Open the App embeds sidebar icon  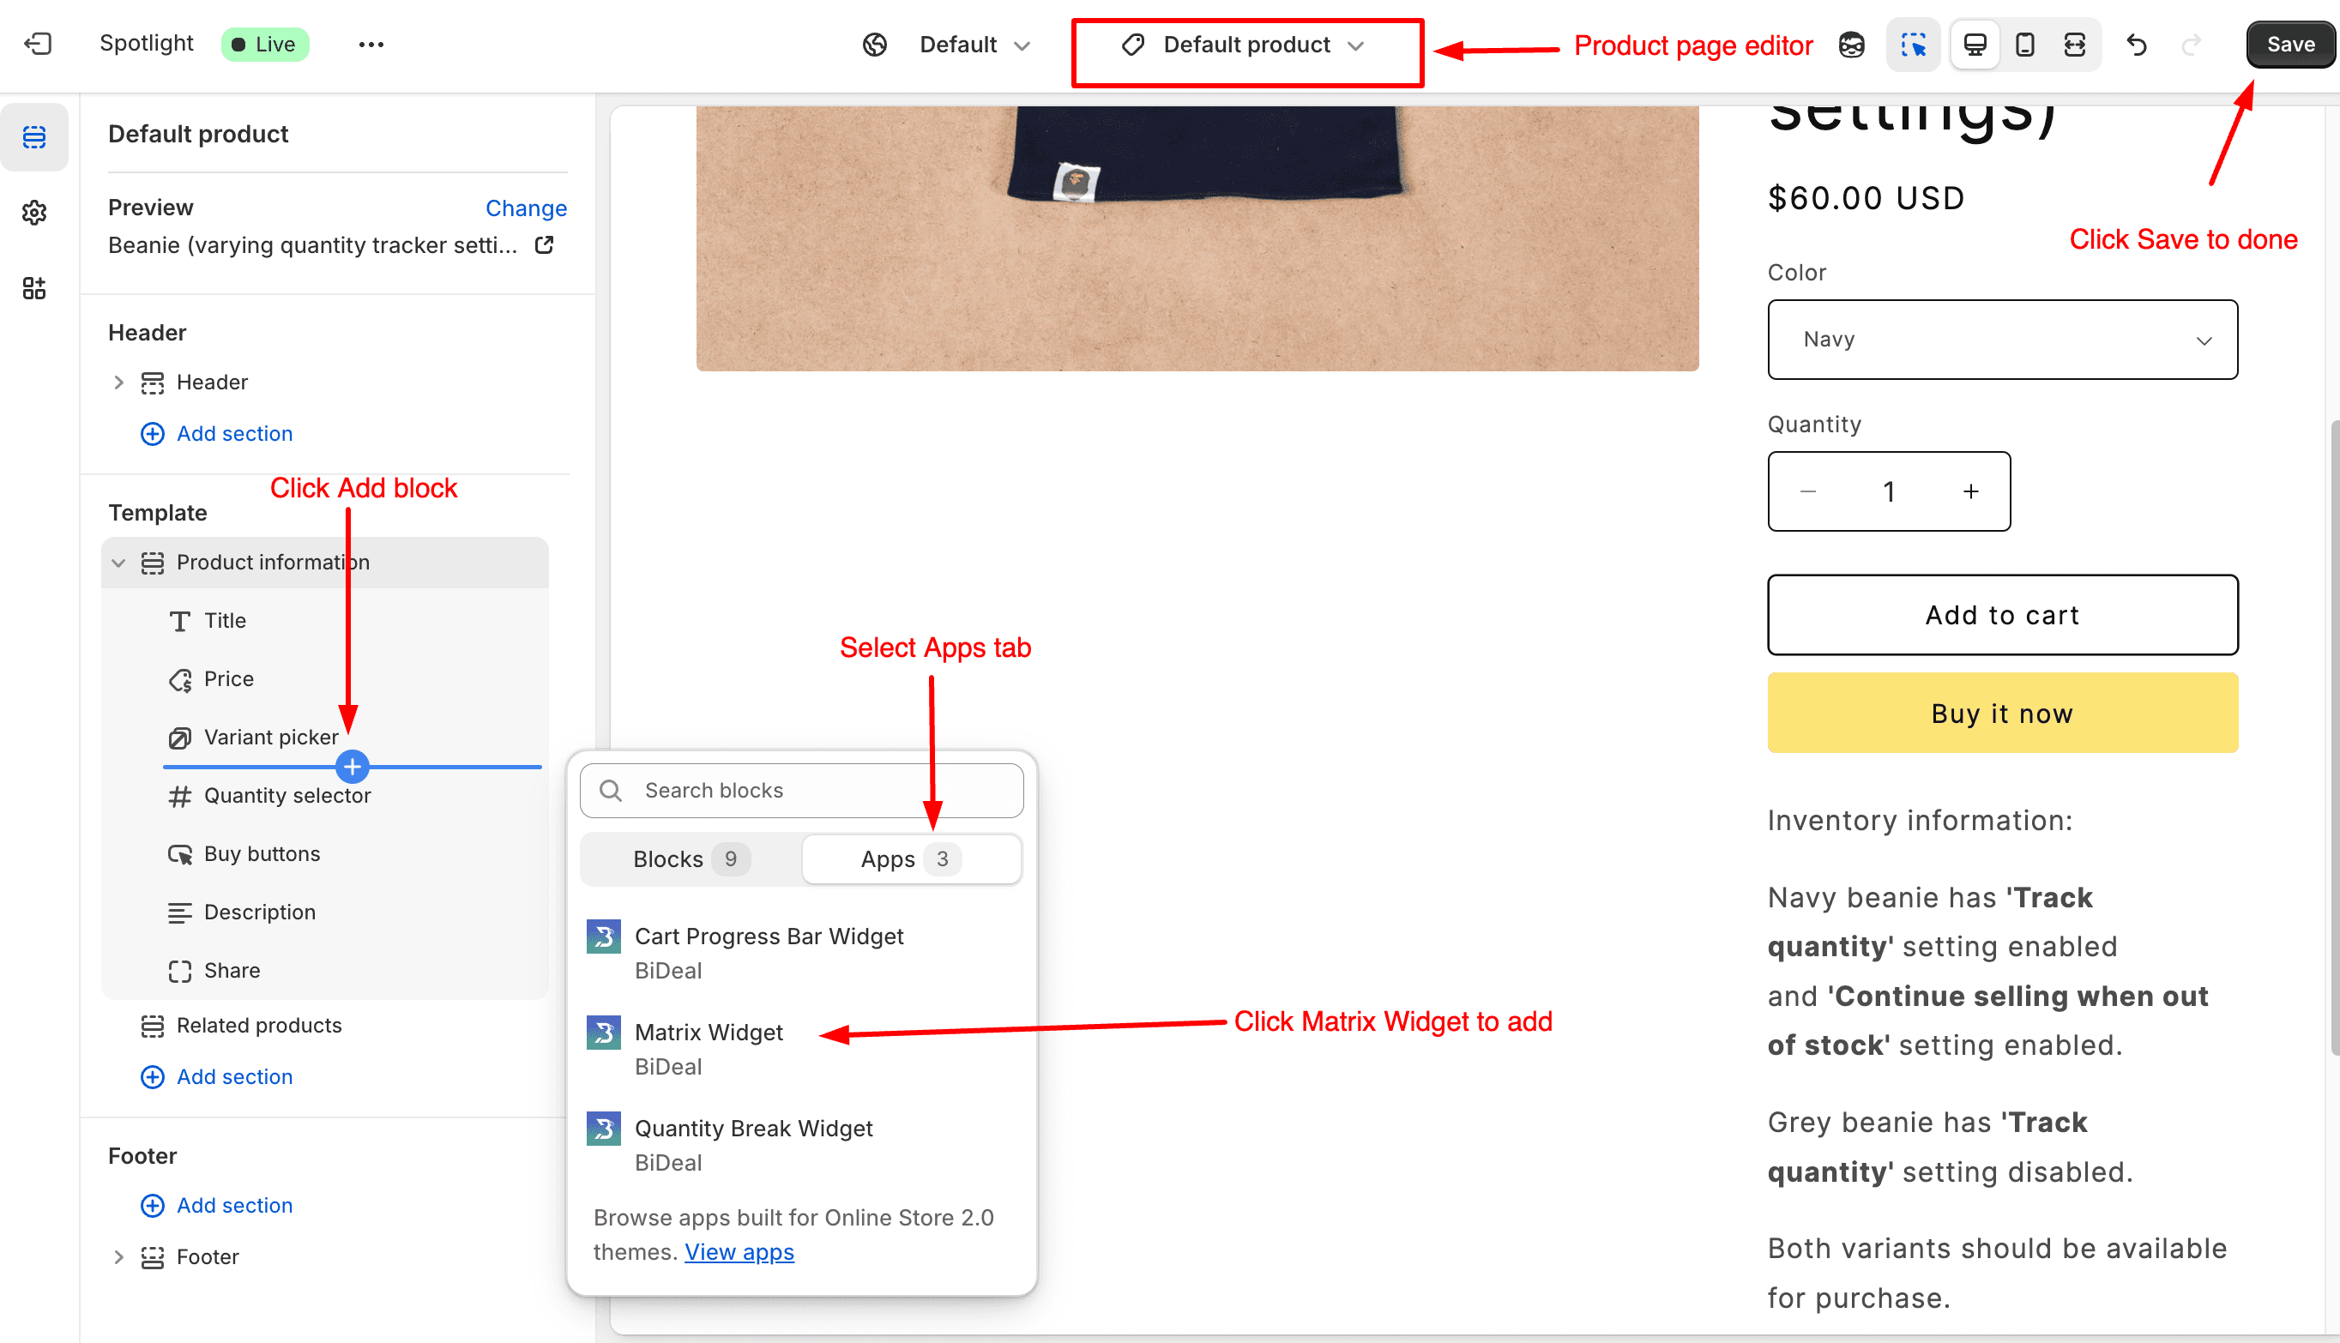pyautogui.click(x=34, y=289)
